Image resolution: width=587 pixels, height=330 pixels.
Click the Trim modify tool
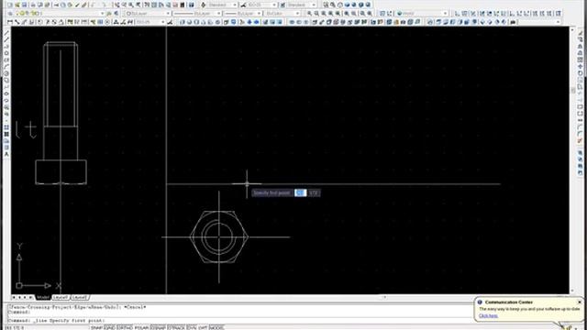(x=580, y=93)
